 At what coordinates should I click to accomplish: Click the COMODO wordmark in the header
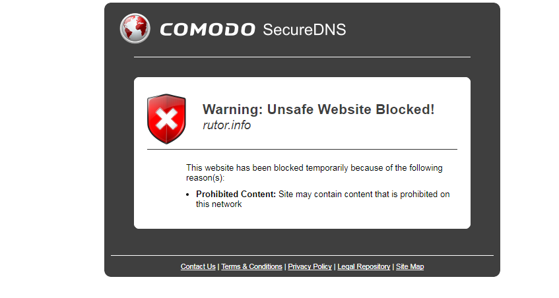pos(207,30)
